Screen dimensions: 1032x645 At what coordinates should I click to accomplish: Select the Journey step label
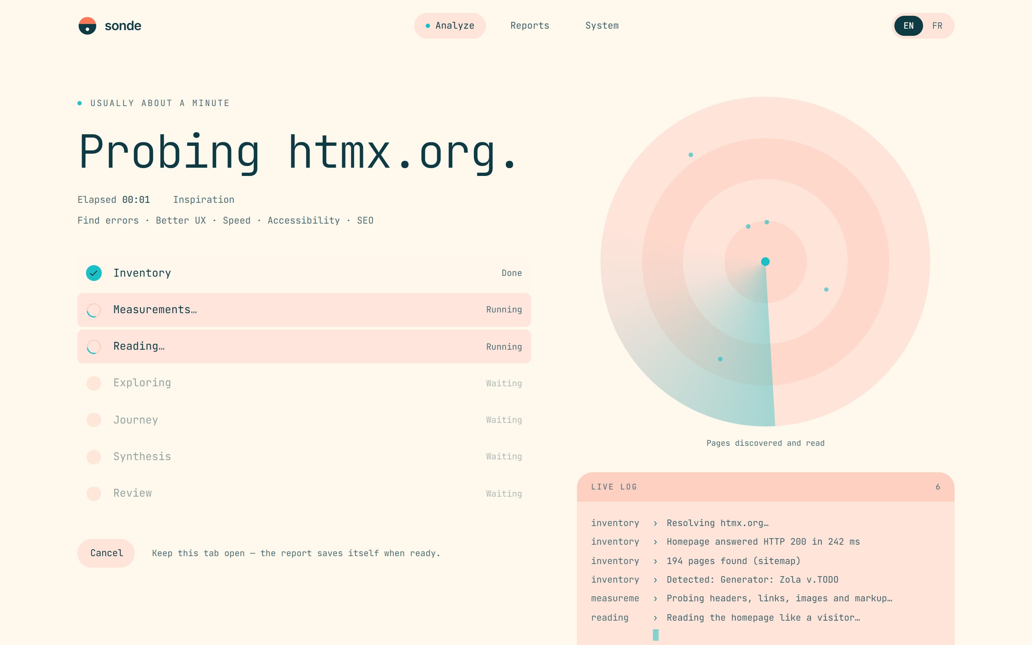pos(135,420)
